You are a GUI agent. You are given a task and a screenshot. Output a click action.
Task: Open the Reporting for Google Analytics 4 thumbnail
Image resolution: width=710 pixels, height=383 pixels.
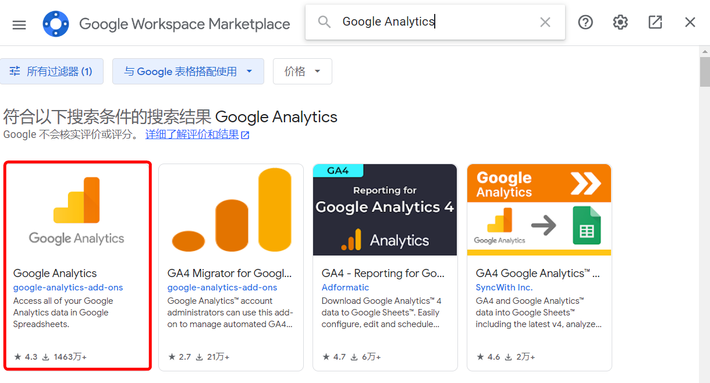pyautogui.click(x=385, y=210)
